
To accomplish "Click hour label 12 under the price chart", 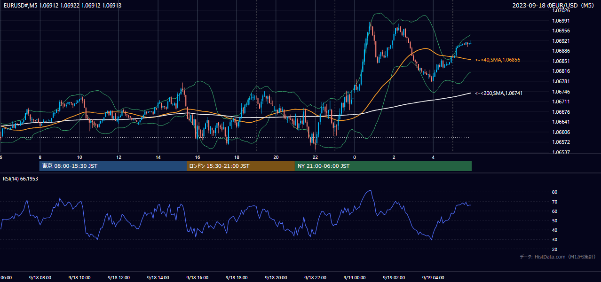I will (119, 157).
